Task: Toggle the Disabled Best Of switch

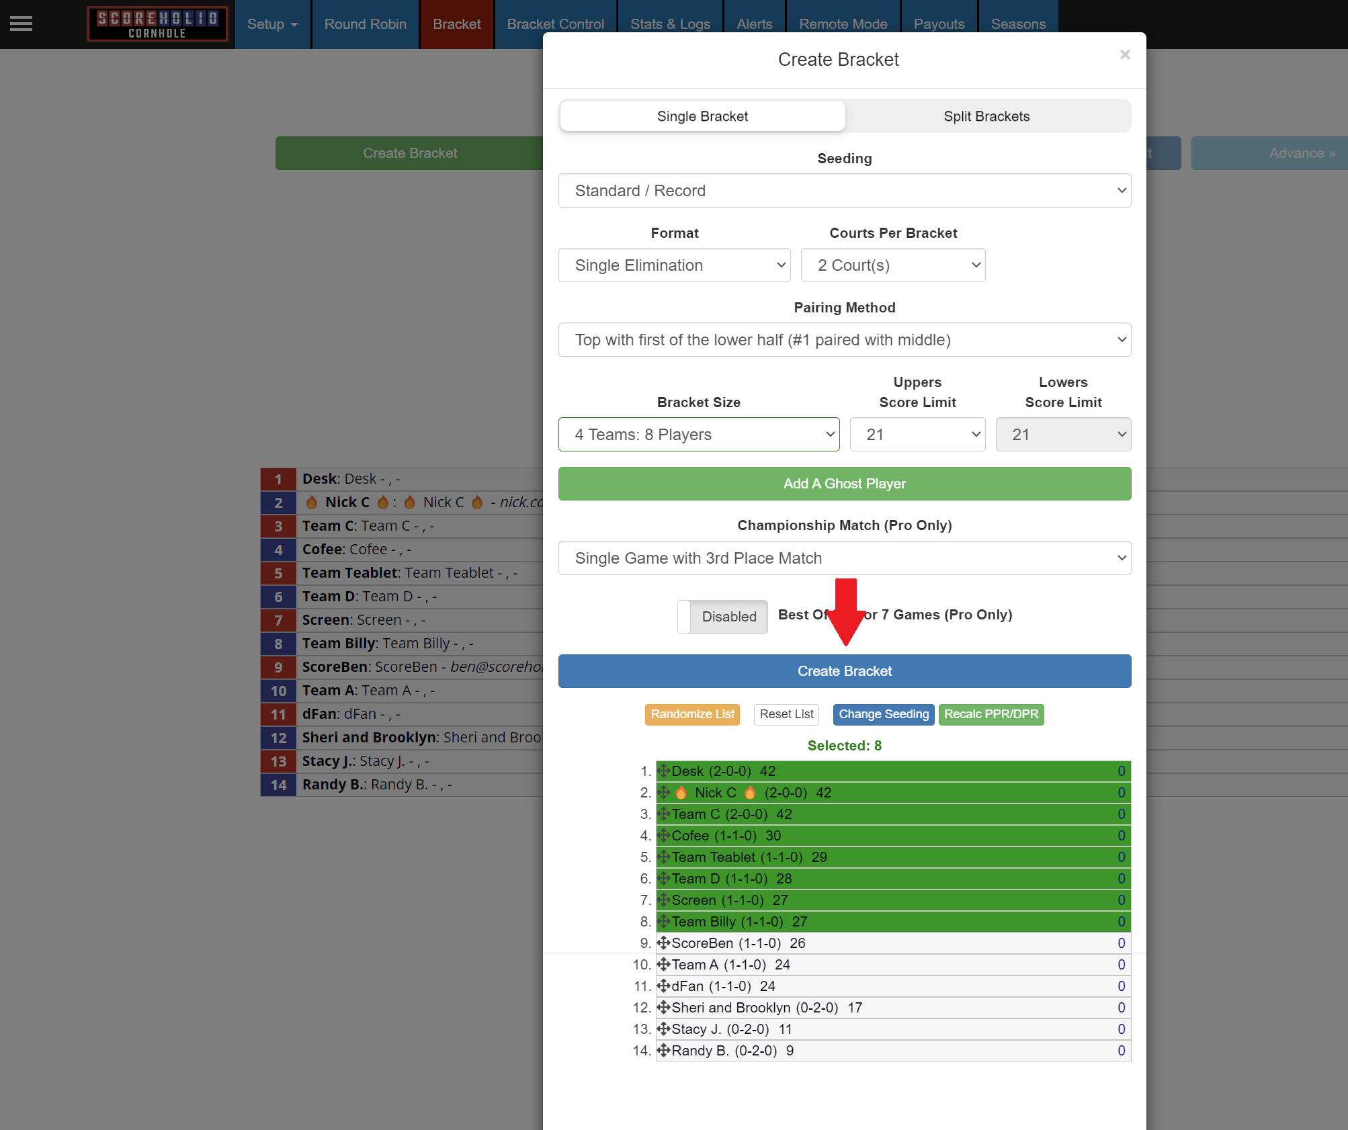Action: tap(722, 617)
